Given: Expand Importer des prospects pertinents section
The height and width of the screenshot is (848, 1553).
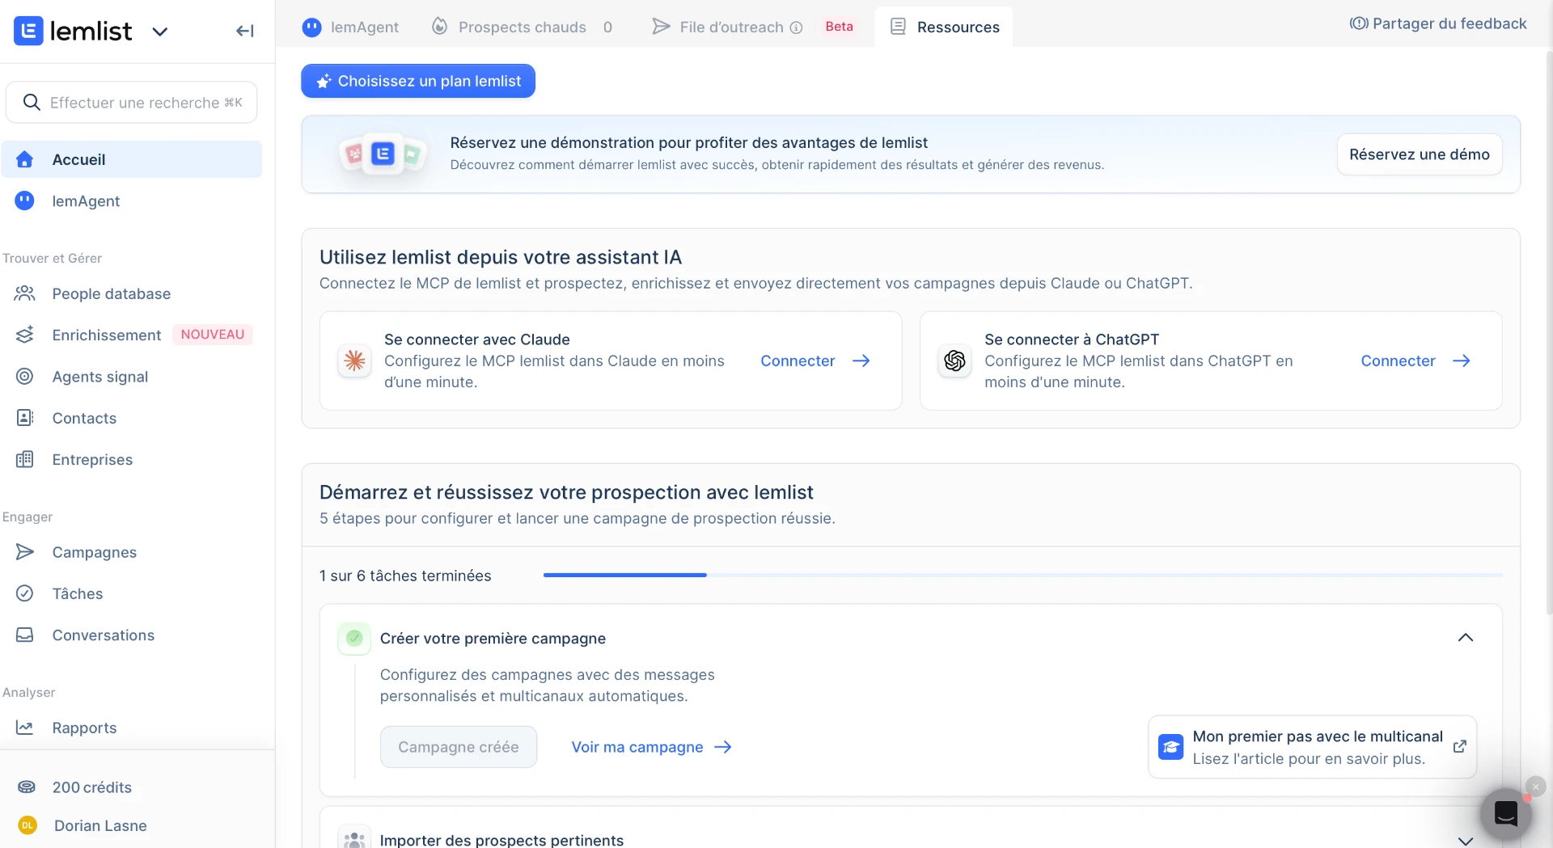Looking at the screenshot, I should (1465, 841).
